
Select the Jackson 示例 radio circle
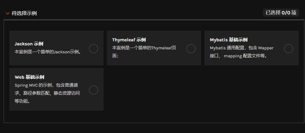(94, 49)
